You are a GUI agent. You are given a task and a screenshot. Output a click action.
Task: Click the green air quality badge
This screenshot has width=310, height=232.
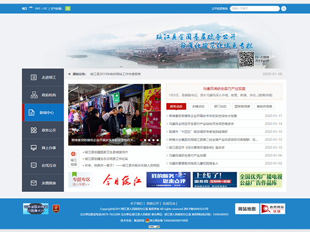click(68, 8)
